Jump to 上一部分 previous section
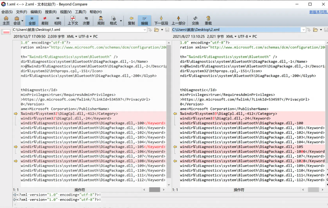This screenshot has height=208, width=328. [178, 20]
